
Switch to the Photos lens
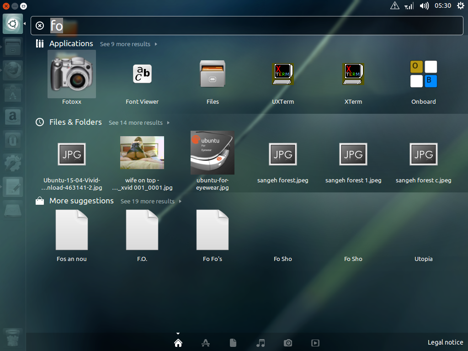[x=288, y=343]
